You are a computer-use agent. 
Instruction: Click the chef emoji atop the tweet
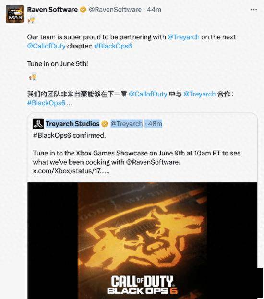coord(32,20)
